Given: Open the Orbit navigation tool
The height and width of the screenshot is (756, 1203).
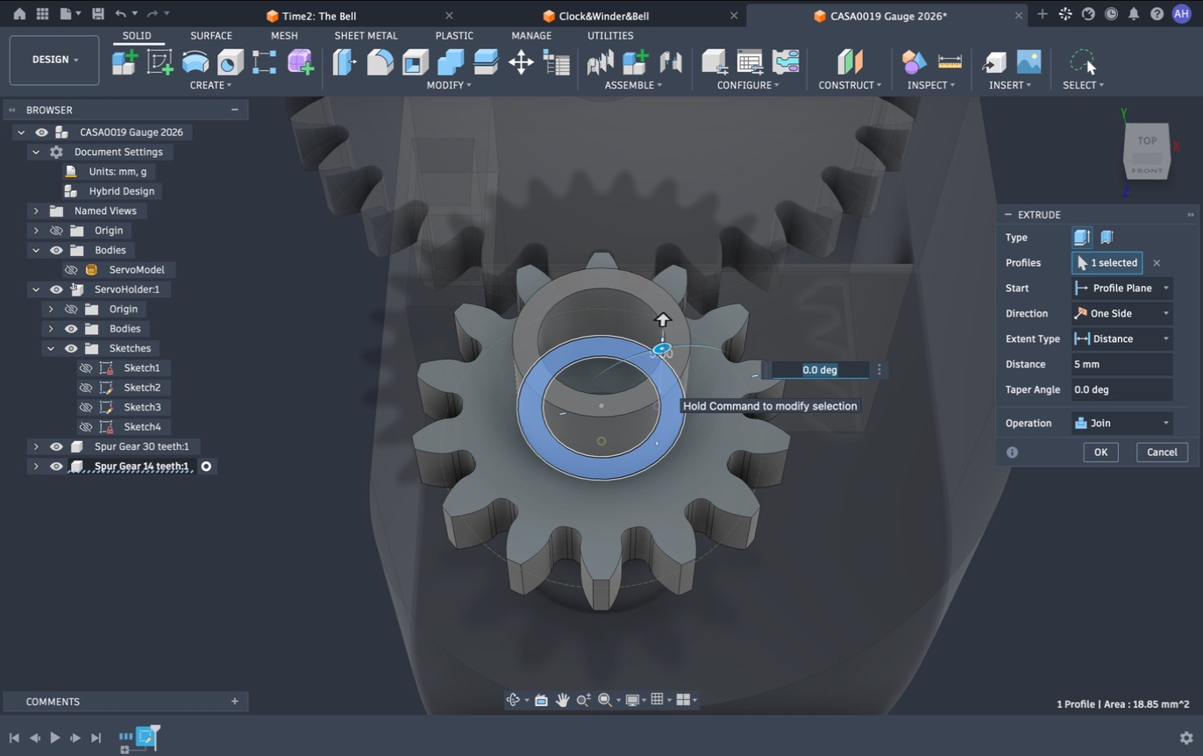Looking at the screenshot, I should click(x=514, y=700).
